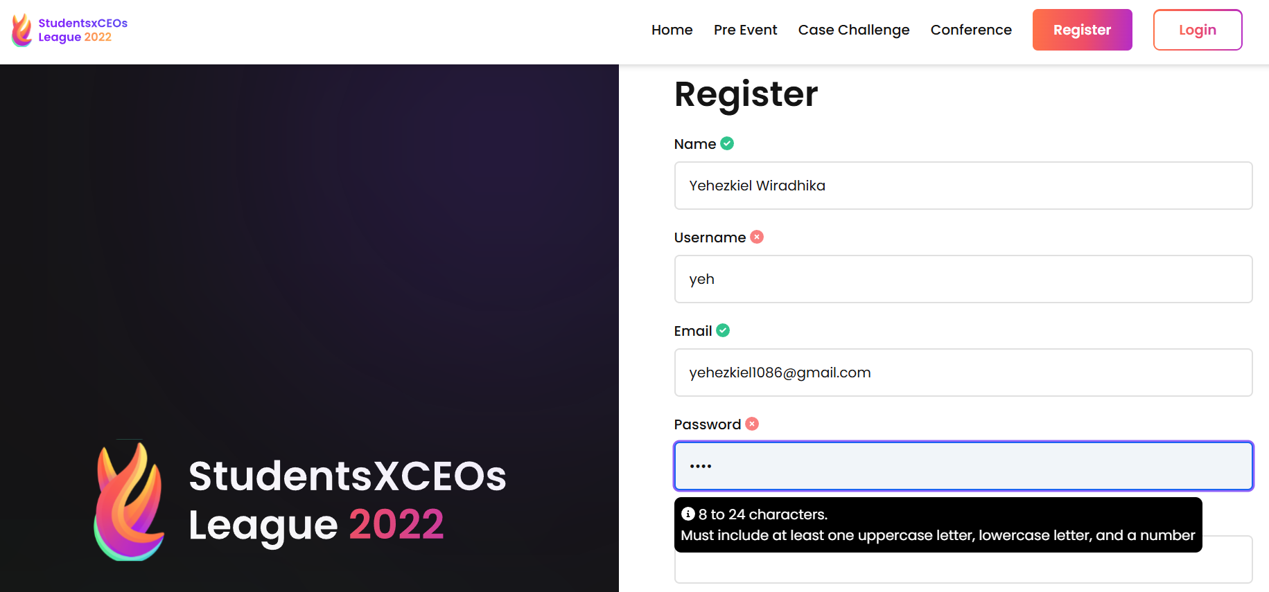Go to the Pre Event page
Viewport: 1269px width, 592px height.
tap(745, 30)
